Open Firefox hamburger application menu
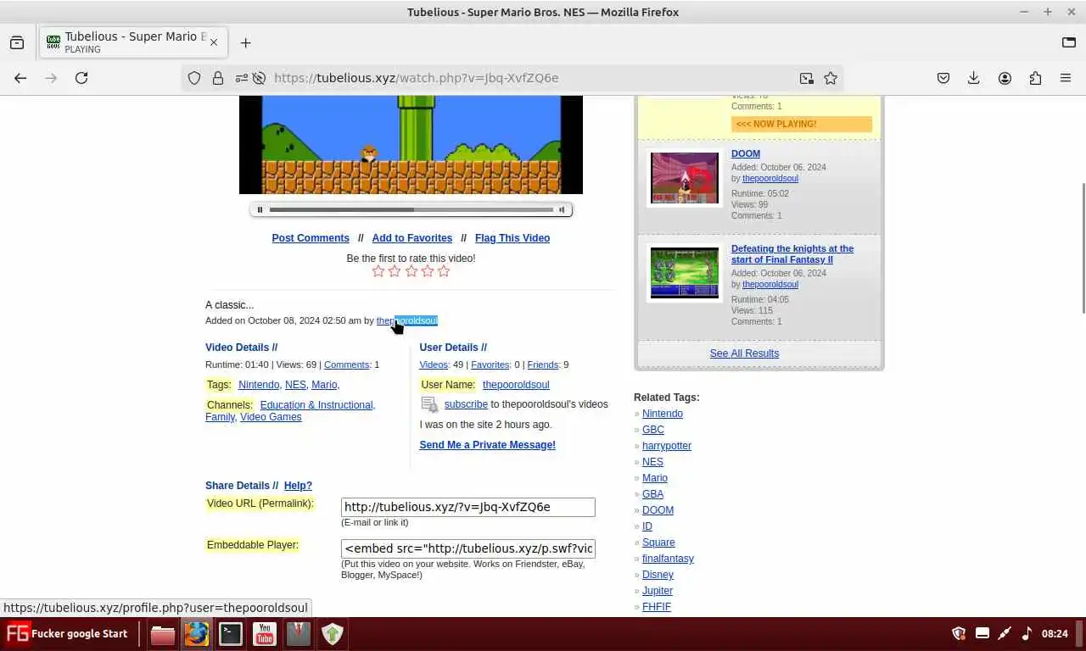Screen dimensions: 1086x651 [x=1066, y=78]
